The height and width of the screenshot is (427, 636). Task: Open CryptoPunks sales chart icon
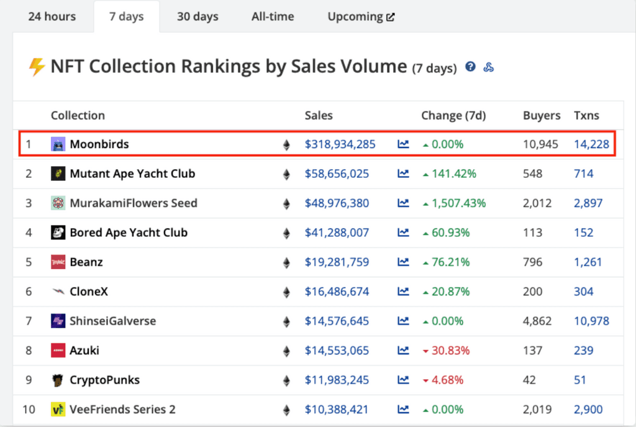(x=403, y=380)
